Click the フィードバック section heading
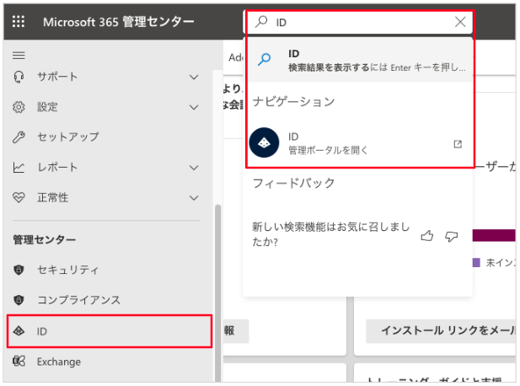Image resolution: width=520 pixels, height=386 pixels. pyautogui.click(x=294, y=183)
